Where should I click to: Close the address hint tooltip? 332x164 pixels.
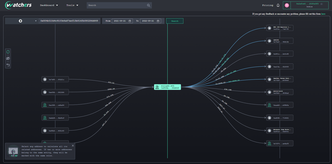pos(73,146)
